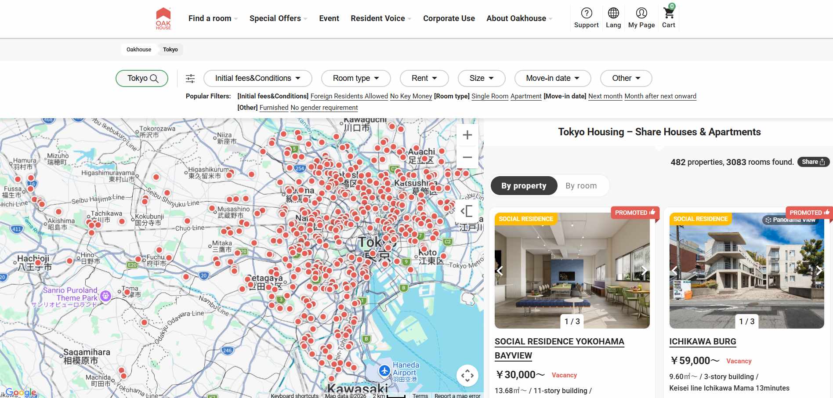Expand the Initial fees&Conditions dropdown
The image size is (833, 398).
point(257,79)
